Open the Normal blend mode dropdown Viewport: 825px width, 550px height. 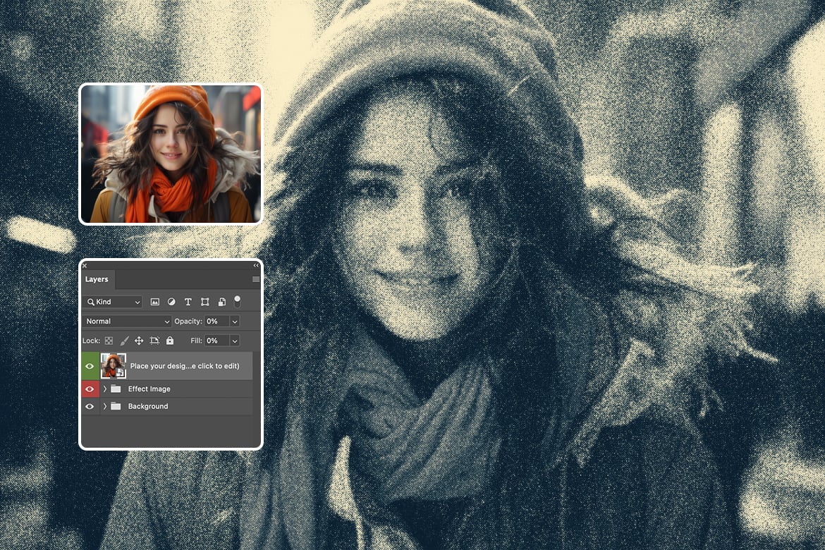pyautogui.click(x=127, y=321)
